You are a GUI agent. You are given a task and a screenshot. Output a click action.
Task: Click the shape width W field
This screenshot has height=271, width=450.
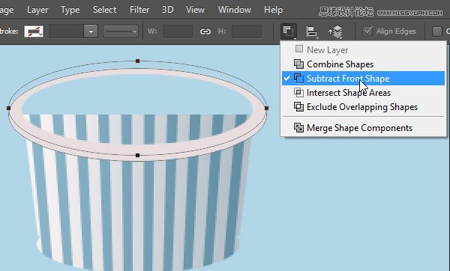(177, 31)
